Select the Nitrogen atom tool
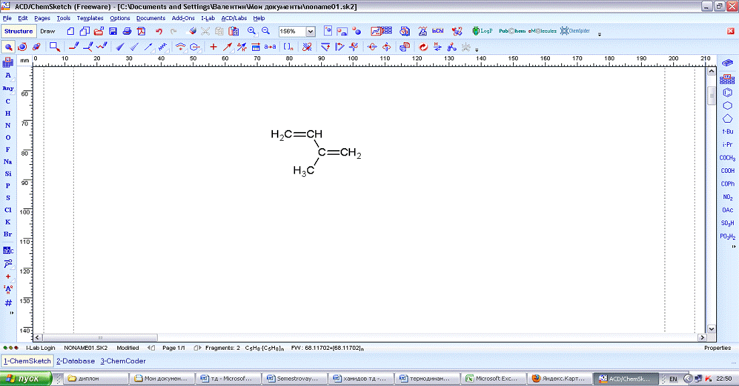This screenshot has width=739, height=386. [8, 125]
